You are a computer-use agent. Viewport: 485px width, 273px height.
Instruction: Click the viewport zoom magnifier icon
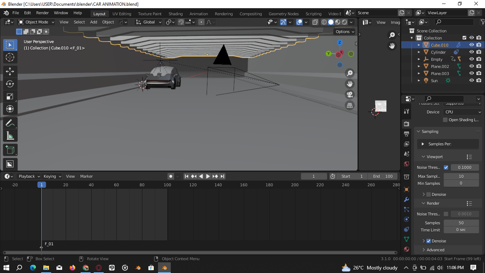click(350, 73)
